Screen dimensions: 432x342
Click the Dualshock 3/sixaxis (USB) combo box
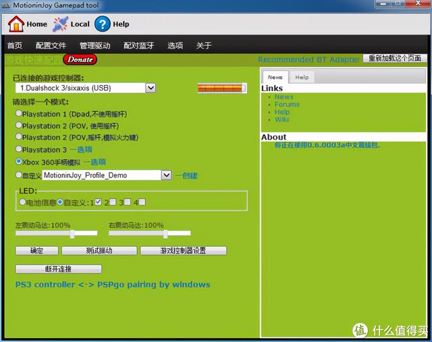click(86, 88)
